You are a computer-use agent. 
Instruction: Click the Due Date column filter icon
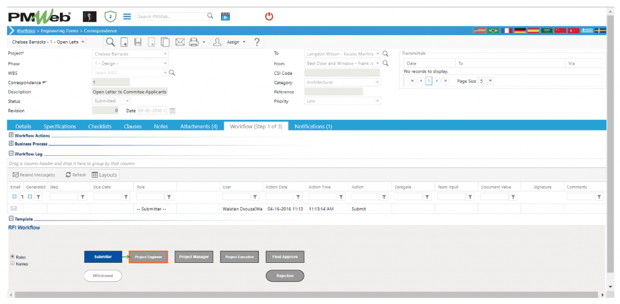(x=126, y=196)
